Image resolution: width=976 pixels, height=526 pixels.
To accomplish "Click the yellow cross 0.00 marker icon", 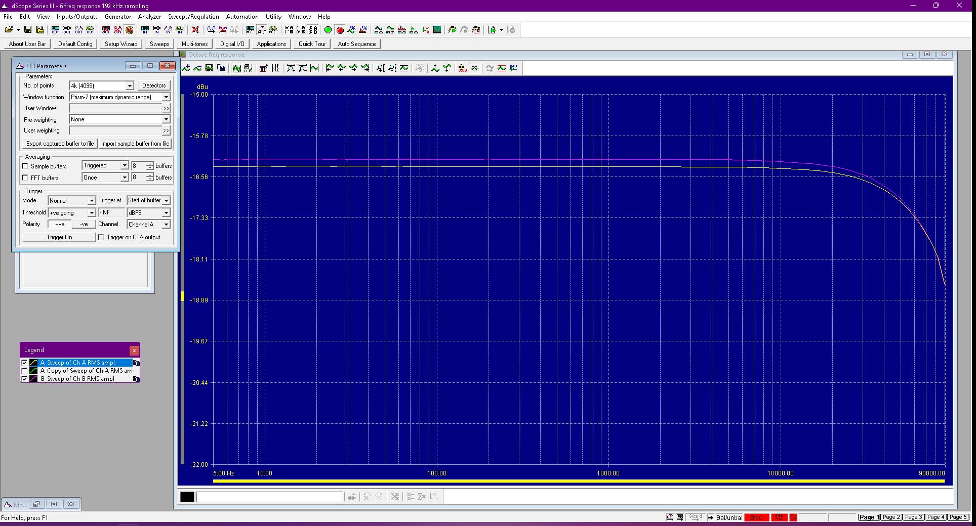I will point(462,68).
